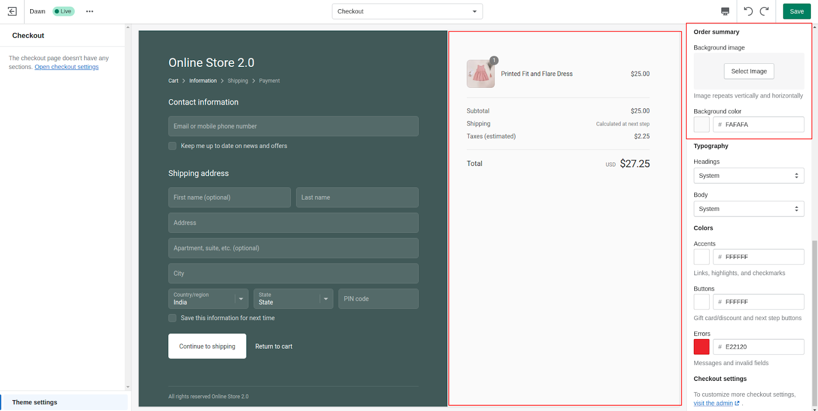This screenshot has height=411, width=818.
Task: Click Payment breadcrumb
Action: point(269,81)
